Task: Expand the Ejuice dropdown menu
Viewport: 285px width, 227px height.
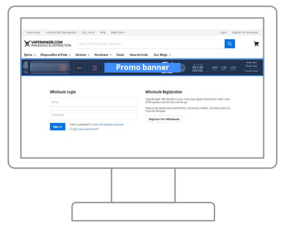Action: pyautogui.click(x=30, y=55)
